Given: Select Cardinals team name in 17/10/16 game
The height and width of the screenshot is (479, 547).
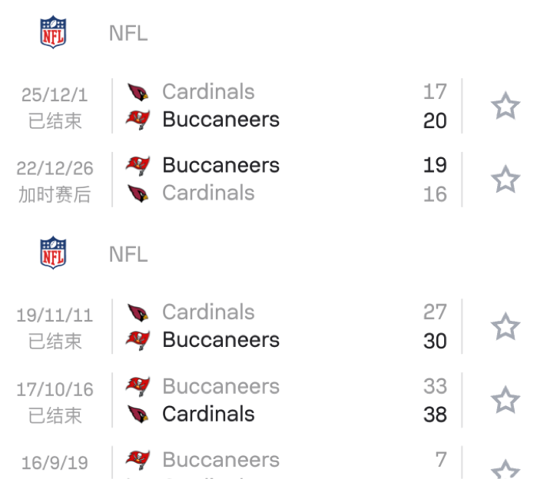Looking at the screenshot, I should [x=208, y=414].
